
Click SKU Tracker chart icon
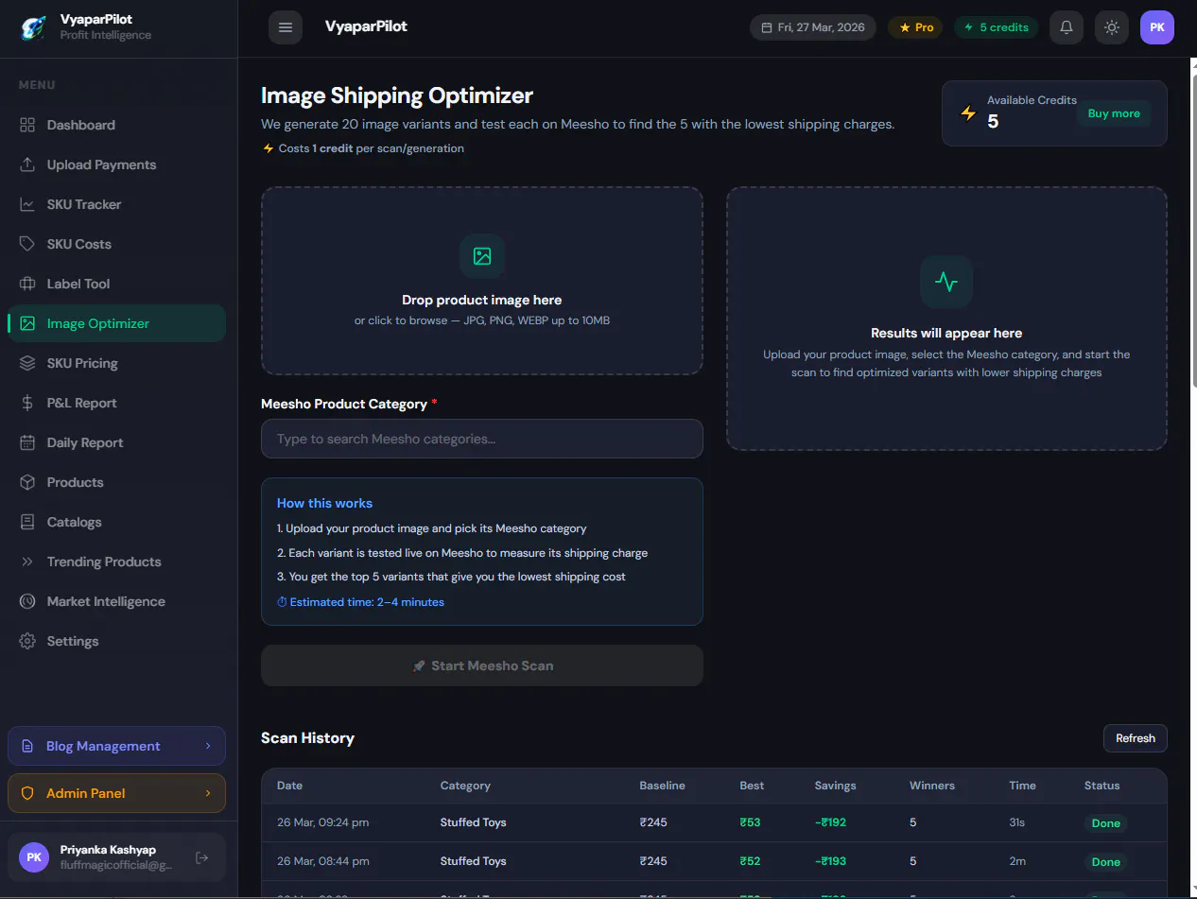point(27,204)
